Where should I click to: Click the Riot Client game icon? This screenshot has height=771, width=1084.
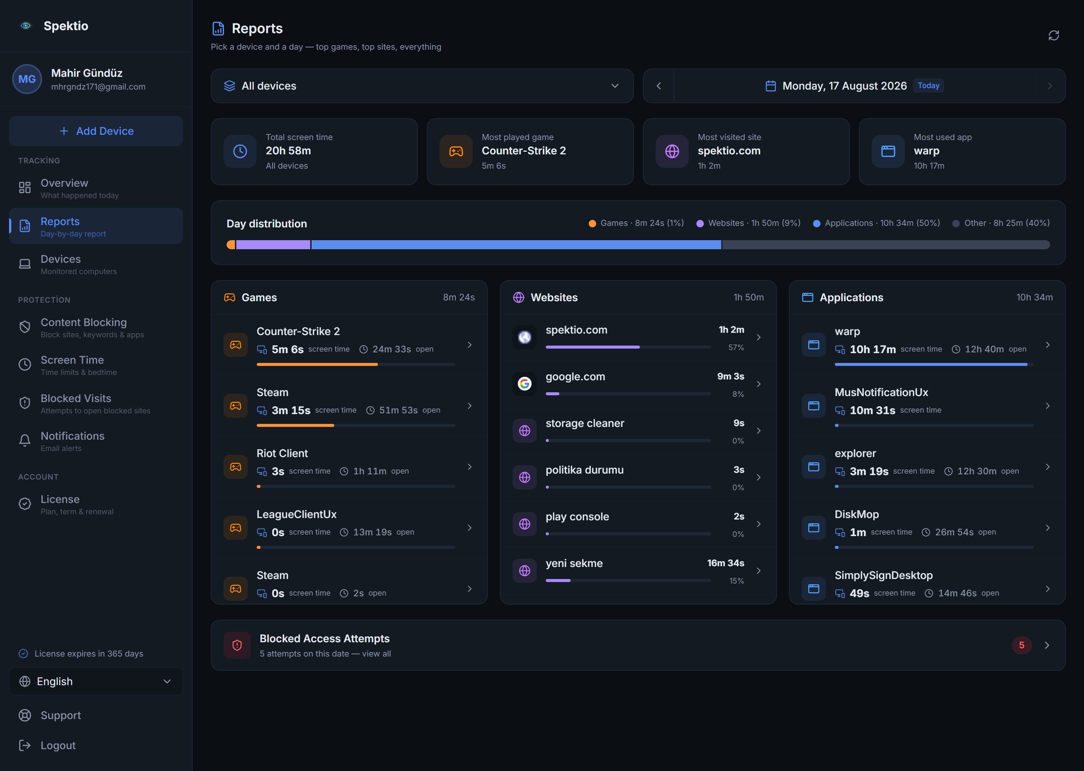pos(235,467)
